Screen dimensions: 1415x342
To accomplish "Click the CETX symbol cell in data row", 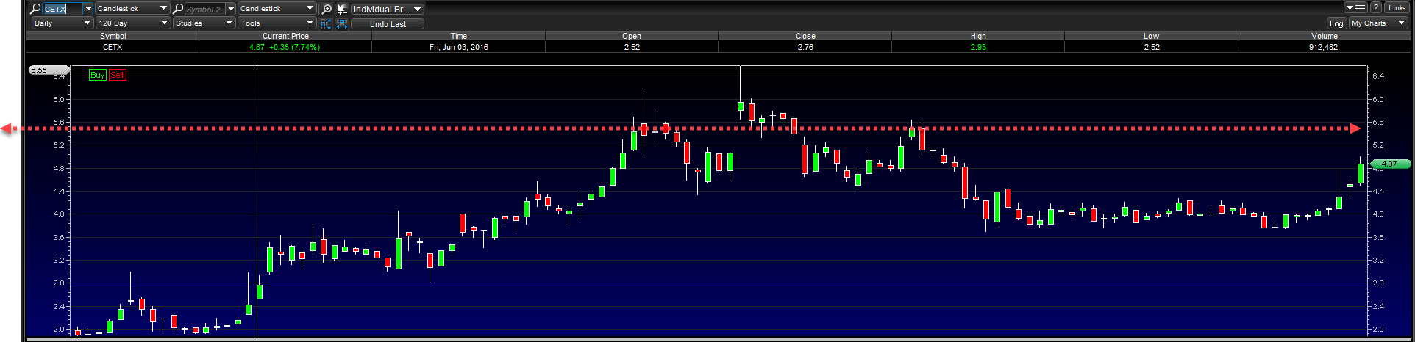I will pos(113,47).
